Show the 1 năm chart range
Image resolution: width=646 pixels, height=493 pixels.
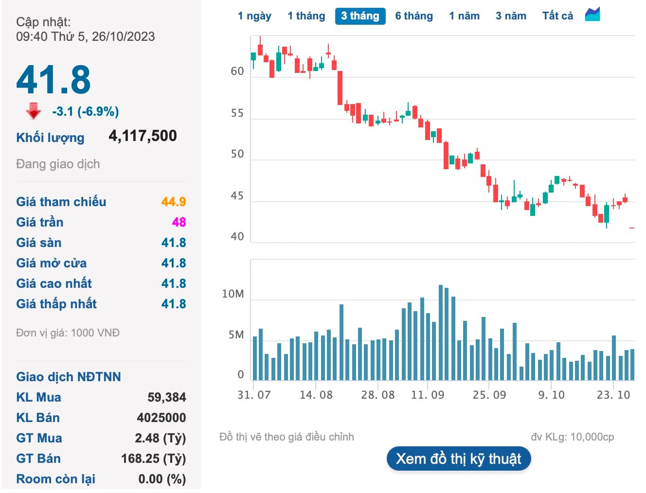point(464,16)
